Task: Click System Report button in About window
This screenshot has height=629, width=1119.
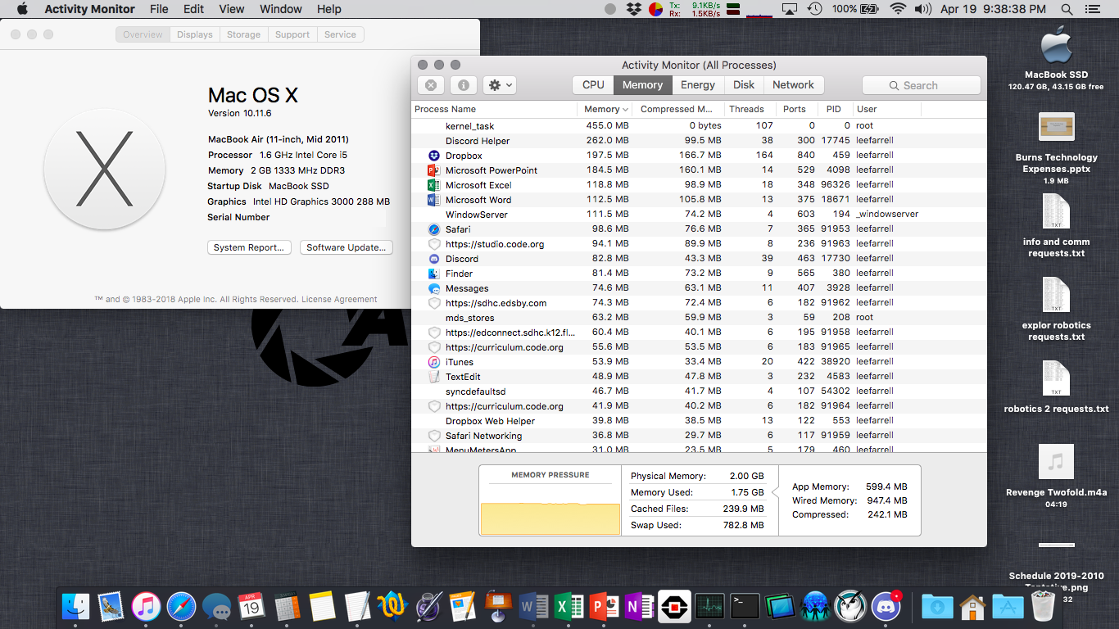Action: point(249,247)
